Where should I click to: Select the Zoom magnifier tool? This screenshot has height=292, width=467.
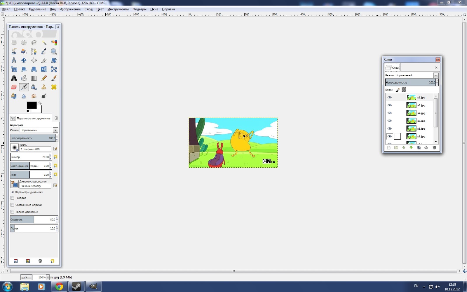click(x=54, y=51)
